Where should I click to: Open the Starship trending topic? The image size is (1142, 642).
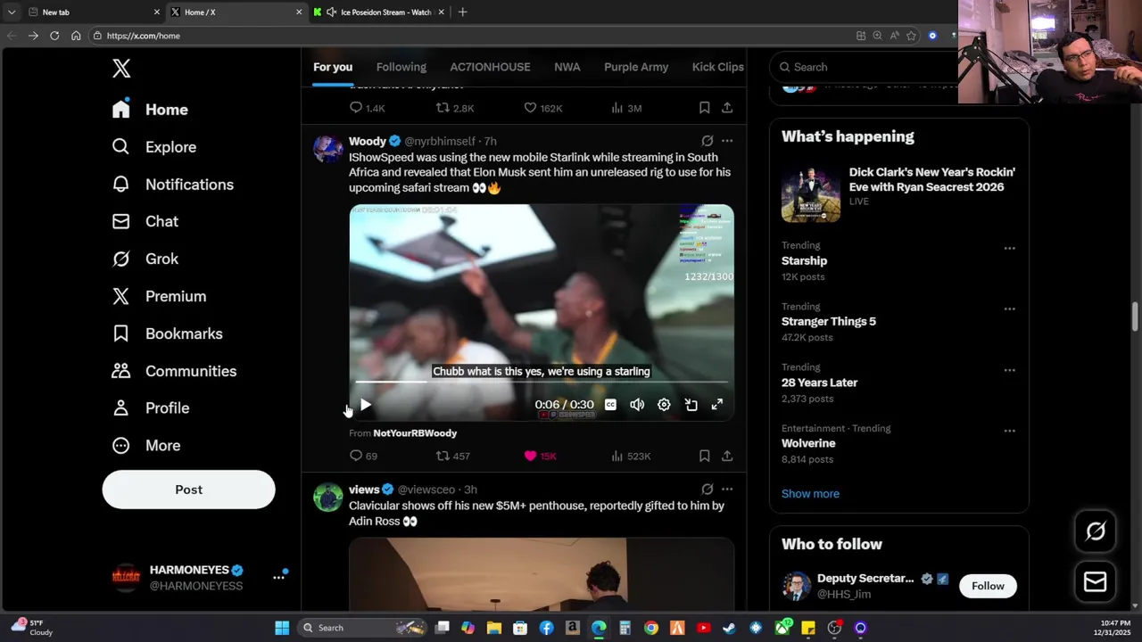(805, 261)
